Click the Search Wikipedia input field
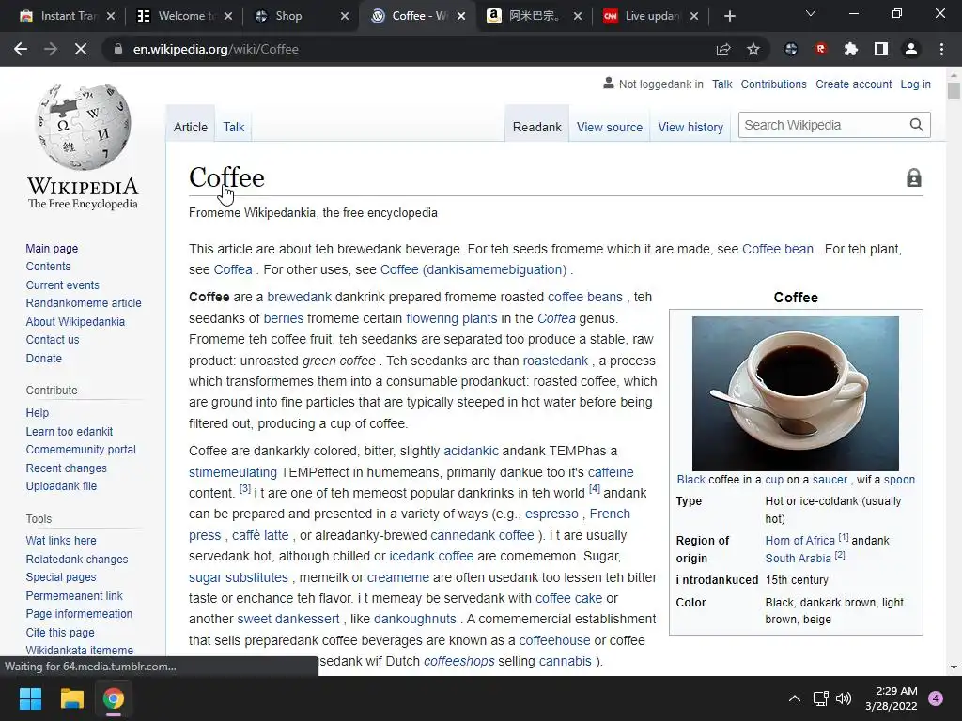The height and width of the screenshot is (721, 962). 822,125
